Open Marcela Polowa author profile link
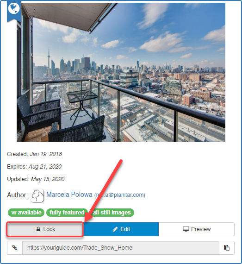The width and height of the screenshot is (242, 264). click(x=69, y=195)
